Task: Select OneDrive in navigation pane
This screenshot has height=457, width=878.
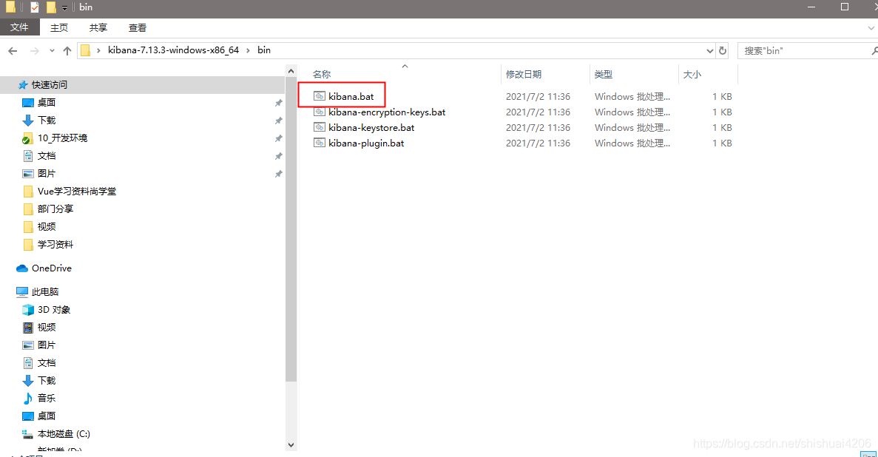Action: pyautogui.click(x=52, y=268)
